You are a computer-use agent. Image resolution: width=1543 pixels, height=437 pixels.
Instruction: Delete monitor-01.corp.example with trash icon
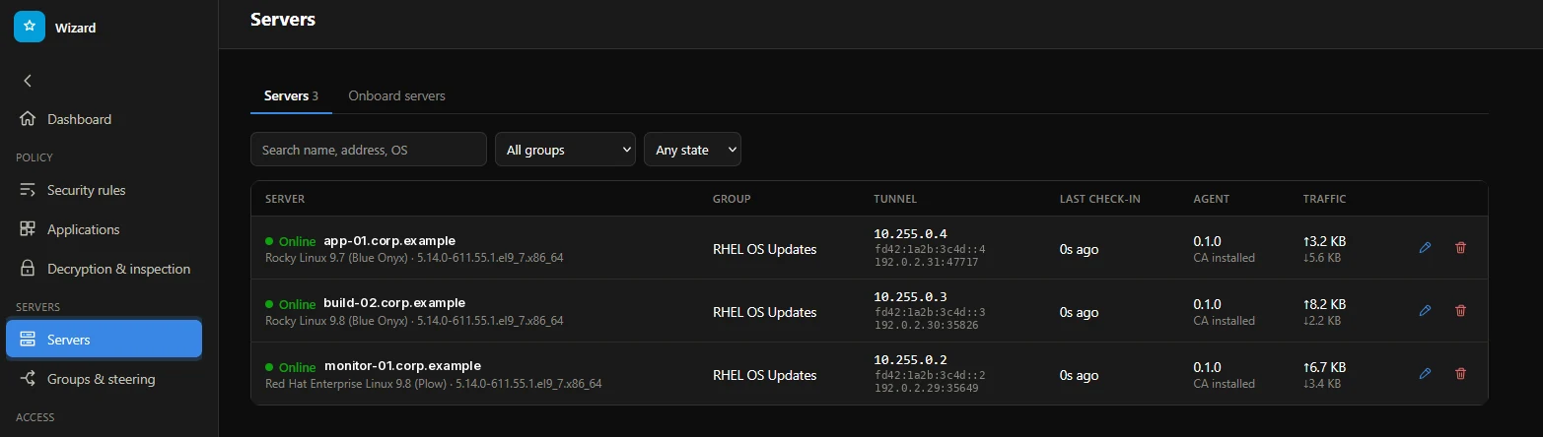coord(1460,374)
